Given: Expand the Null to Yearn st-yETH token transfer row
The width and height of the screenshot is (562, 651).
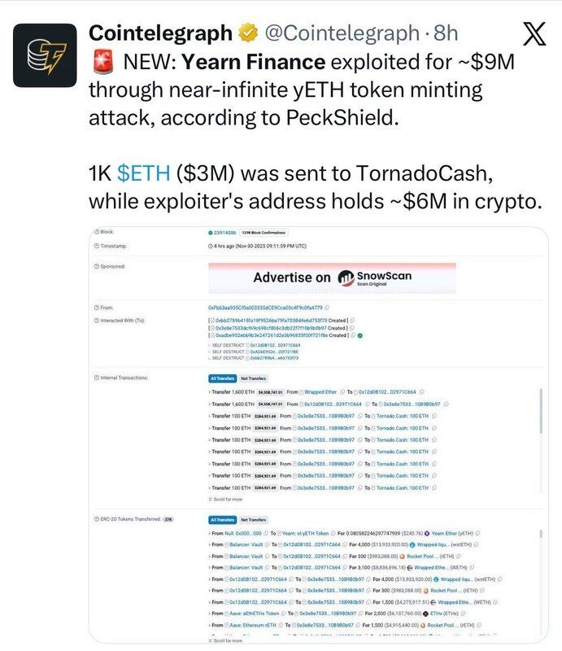Looking at the screenshot, I should coord(211,532).
